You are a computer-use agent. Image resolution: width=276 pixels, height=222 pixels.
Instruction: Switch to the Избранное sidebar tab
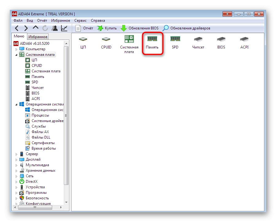click(38, 37)
